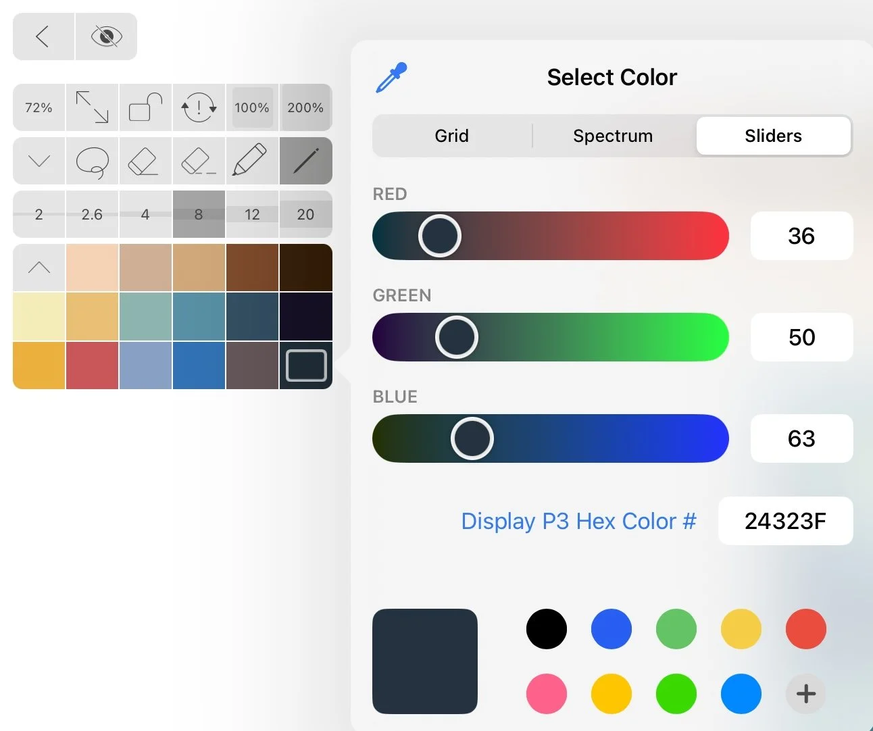
Task: Click the resize canvas arrows icon
Action: click(92, 107)
